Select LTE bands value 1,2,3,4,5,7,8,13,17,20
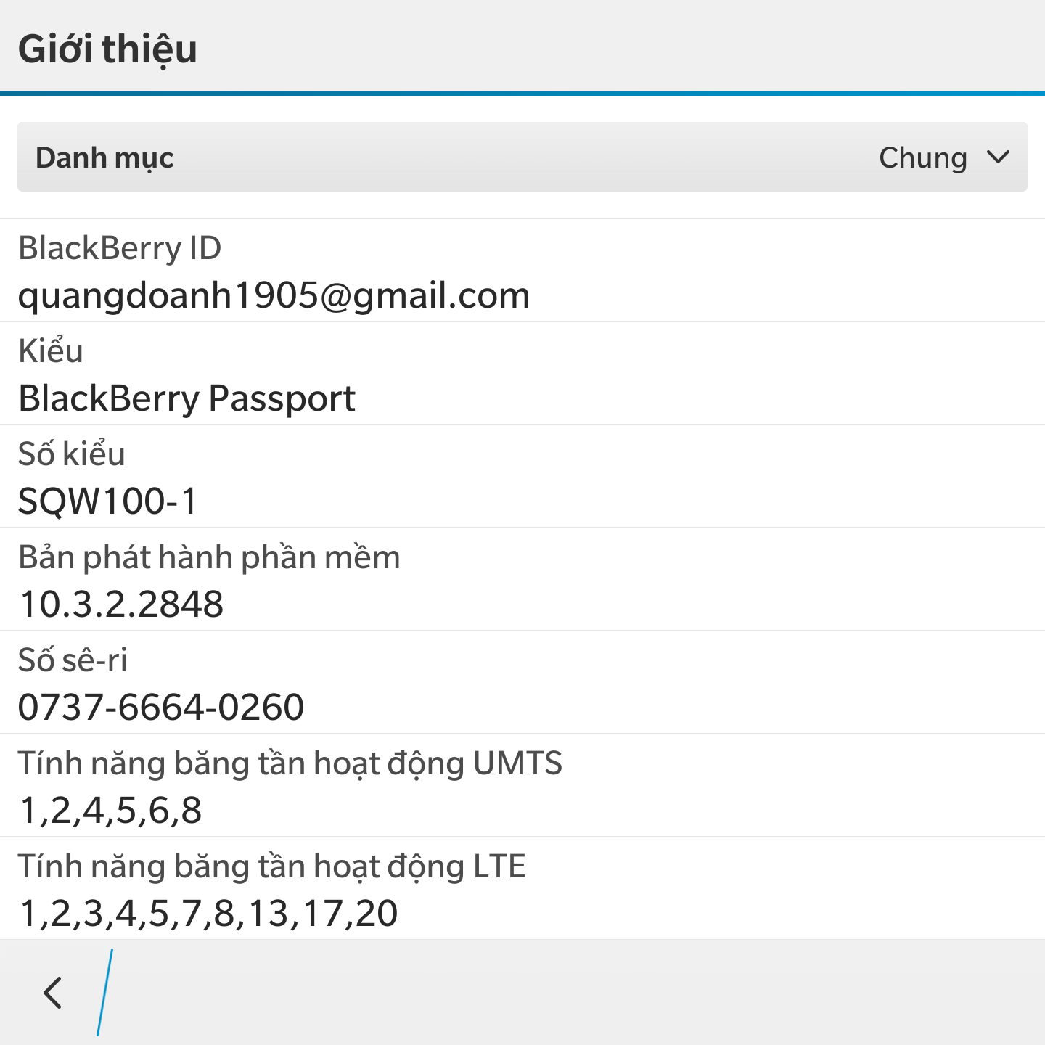This screenshot has height=1045, width=1045. pos(208,914)
